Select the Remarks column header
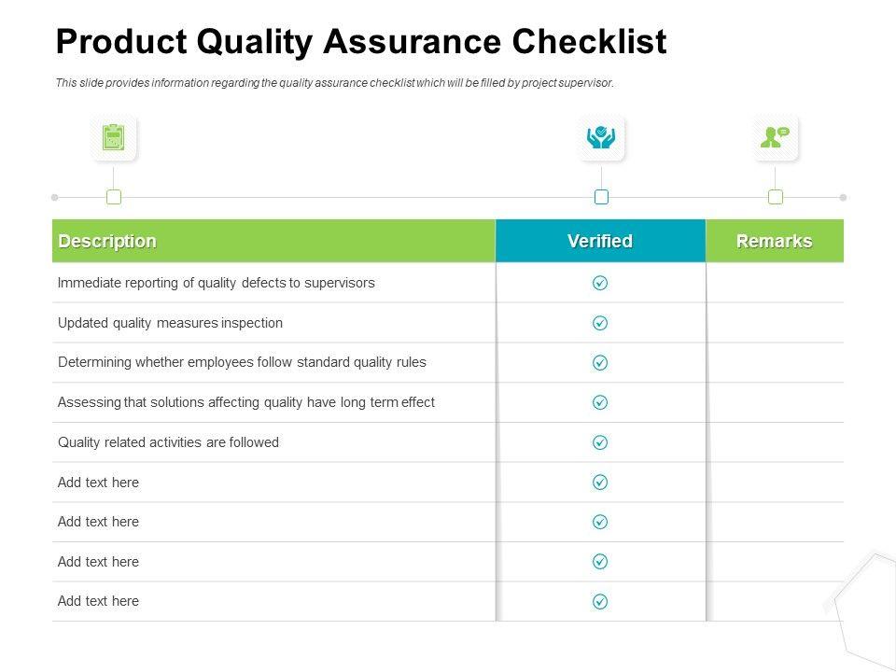This screenshot has width=896, height=672. click(775, 241)
